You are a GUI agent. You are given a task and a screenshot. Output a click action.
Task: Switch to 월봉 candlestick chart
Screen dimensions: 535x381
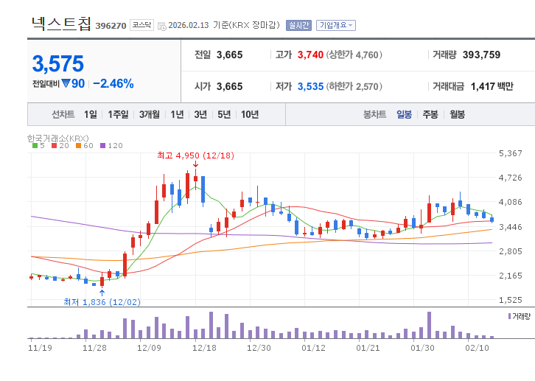(x=457, y=114)
